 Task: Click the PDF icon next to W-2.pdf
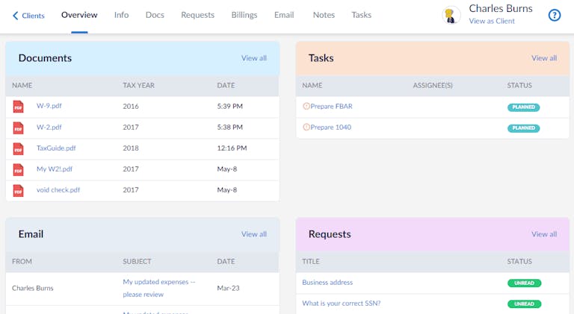pyautogui.click(x=19, y=128)
